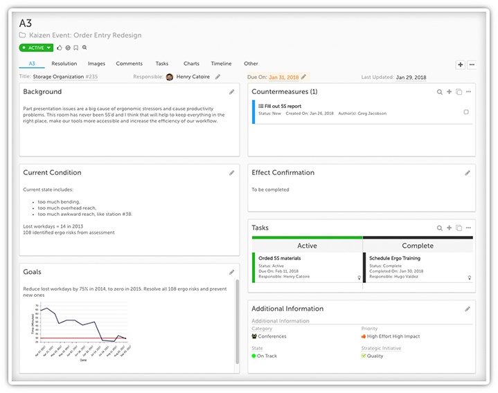
Task: Switch to the Resolution tab
Action: (x=64, y=64)
